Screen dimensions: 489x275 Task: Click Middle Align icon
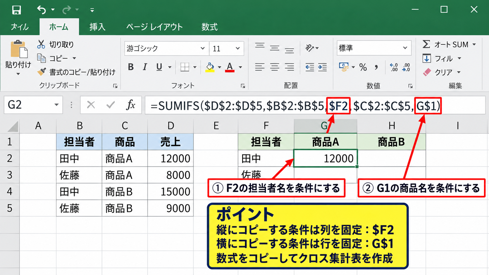pos(274,49)
